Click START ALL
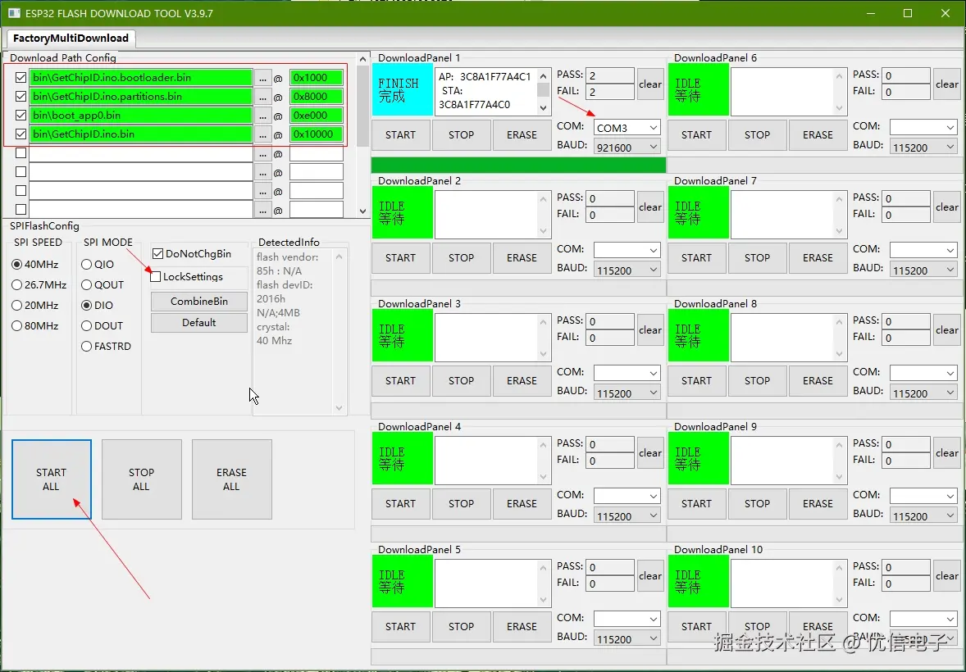The height and width of the screenshot is (672, 966). click(51, 479)
